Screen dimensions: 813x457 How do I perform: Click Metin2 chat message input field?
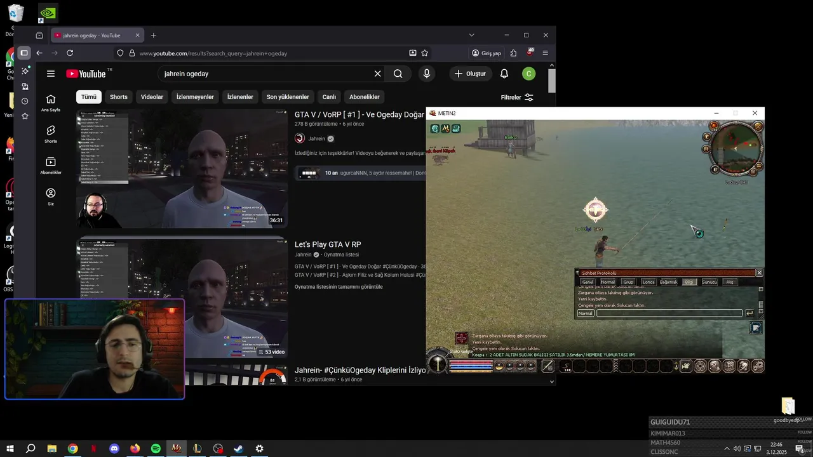tap(669, 313)
